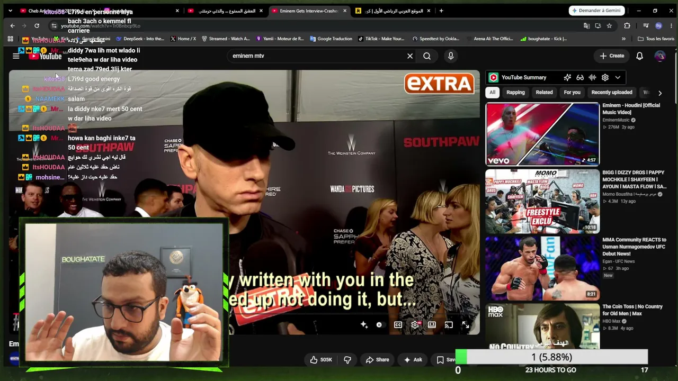678x381 pixels.
Task: Click the YouTube URL in the address bar
Action: point(101,26)
